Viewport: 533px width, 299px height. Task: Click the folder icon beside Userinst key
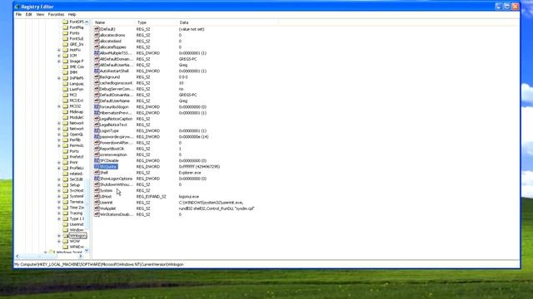(x=66, y=224)
